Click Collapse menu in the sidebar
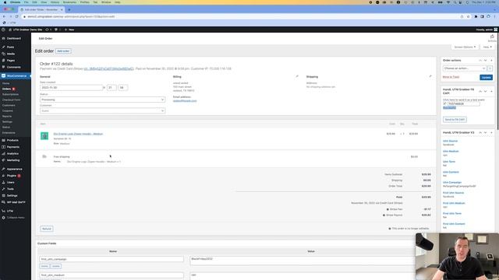The image size is (499, 280). coord(16,218)
